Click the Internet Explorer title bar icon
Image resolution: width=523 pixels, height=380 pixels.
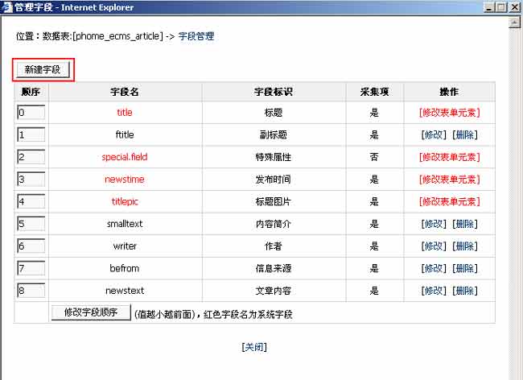[x=8, y=7]
